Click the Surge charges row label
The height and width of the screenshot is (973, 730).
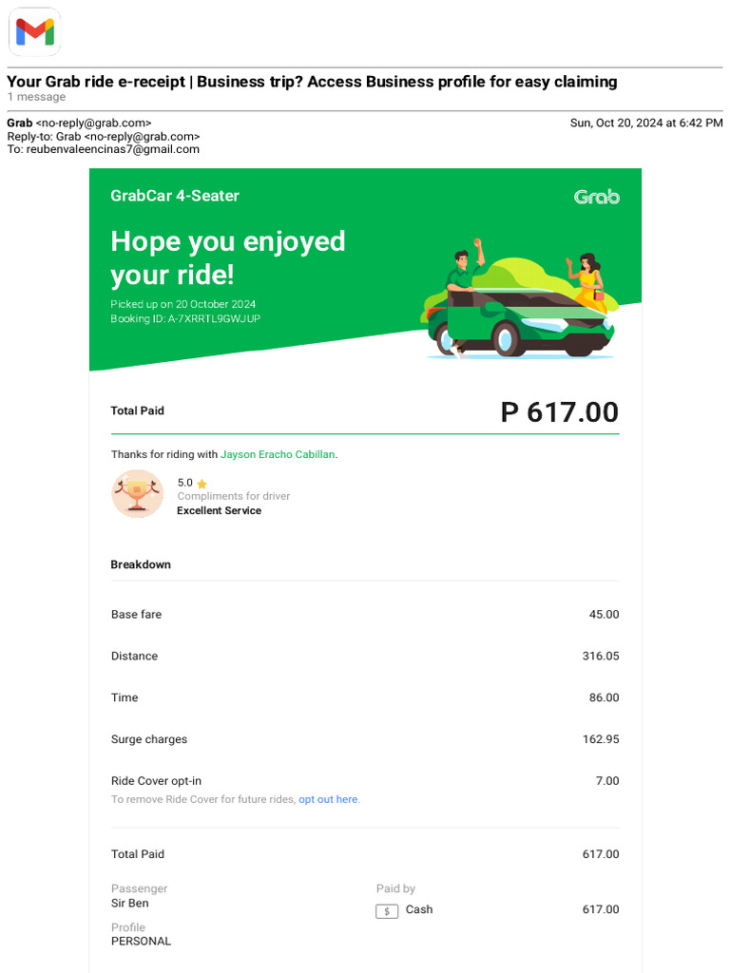(149, 739)
